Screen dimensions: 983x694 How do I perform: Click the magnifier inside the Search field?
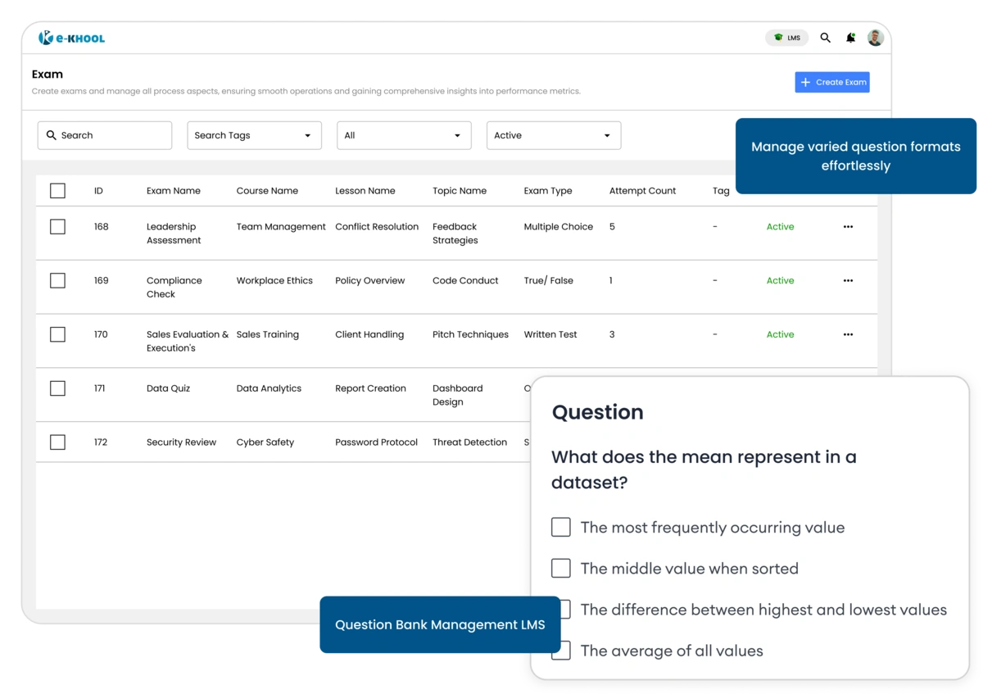[x=52, y=134]
